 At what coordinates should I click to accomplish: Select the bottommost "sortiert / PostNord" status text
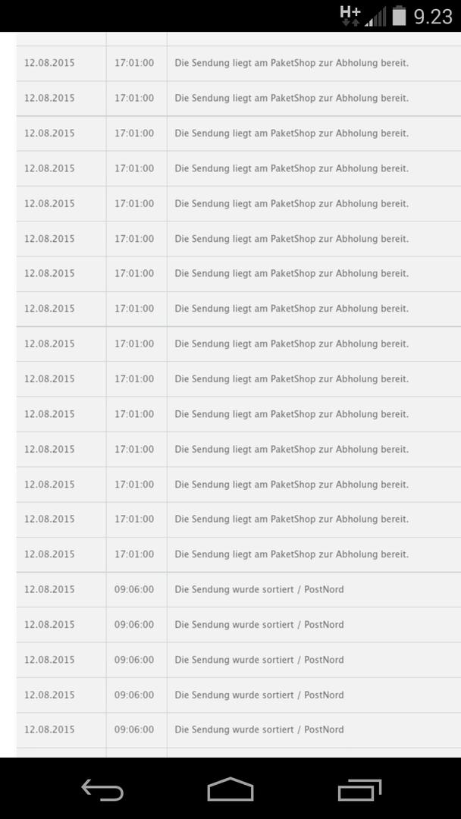259,730
